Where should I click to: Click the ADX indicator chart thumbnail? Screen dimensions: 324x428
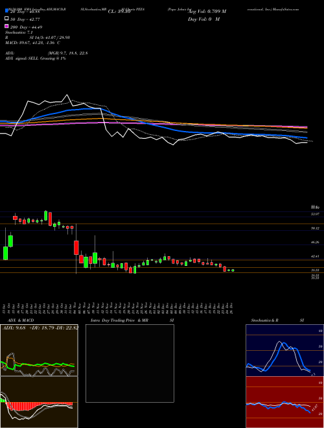point(39,350)
